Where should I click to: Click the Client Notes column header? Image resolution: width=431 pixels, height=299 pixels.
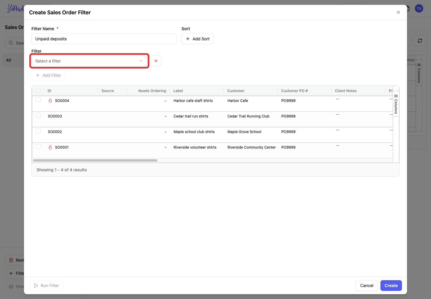[x=346, y=91]
